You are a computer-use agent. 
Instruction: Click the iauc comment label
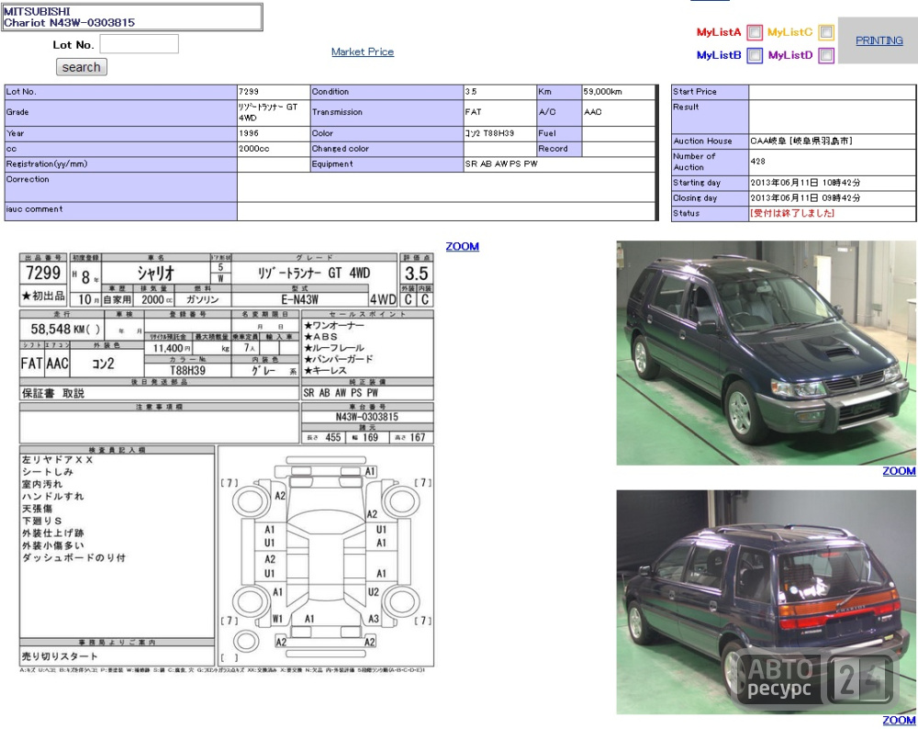point(34,209)
